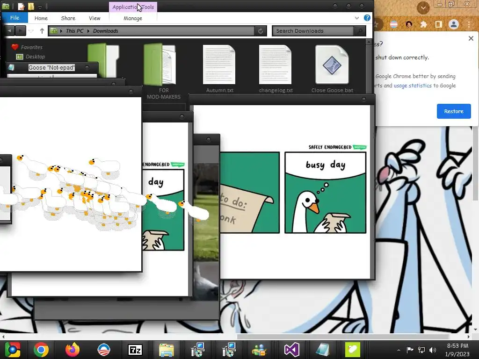The image size is (479, 359).
Task: Click the Chrome page horizontal scrollbar
Action: tap(343, 337)
